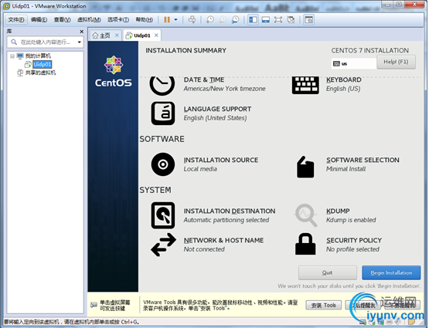This screenshot has height=328, width=429.
Task: Collapse the 我的计算机 tree node
Action: [x=12, y=56]
